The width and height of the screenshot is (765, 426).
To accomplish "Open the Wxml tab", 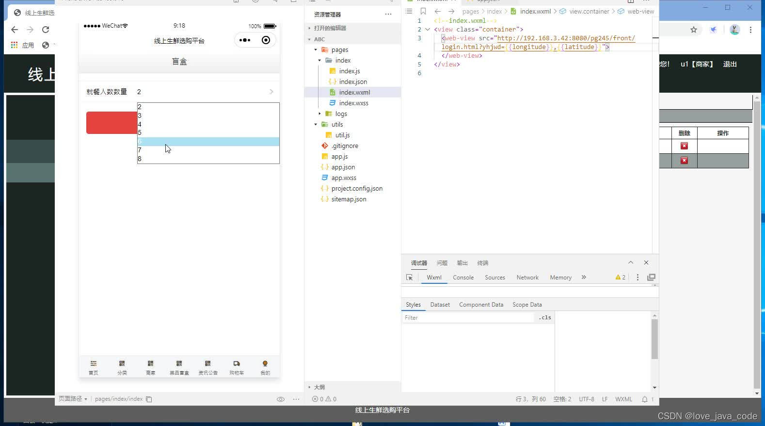I will click(434, 278).
